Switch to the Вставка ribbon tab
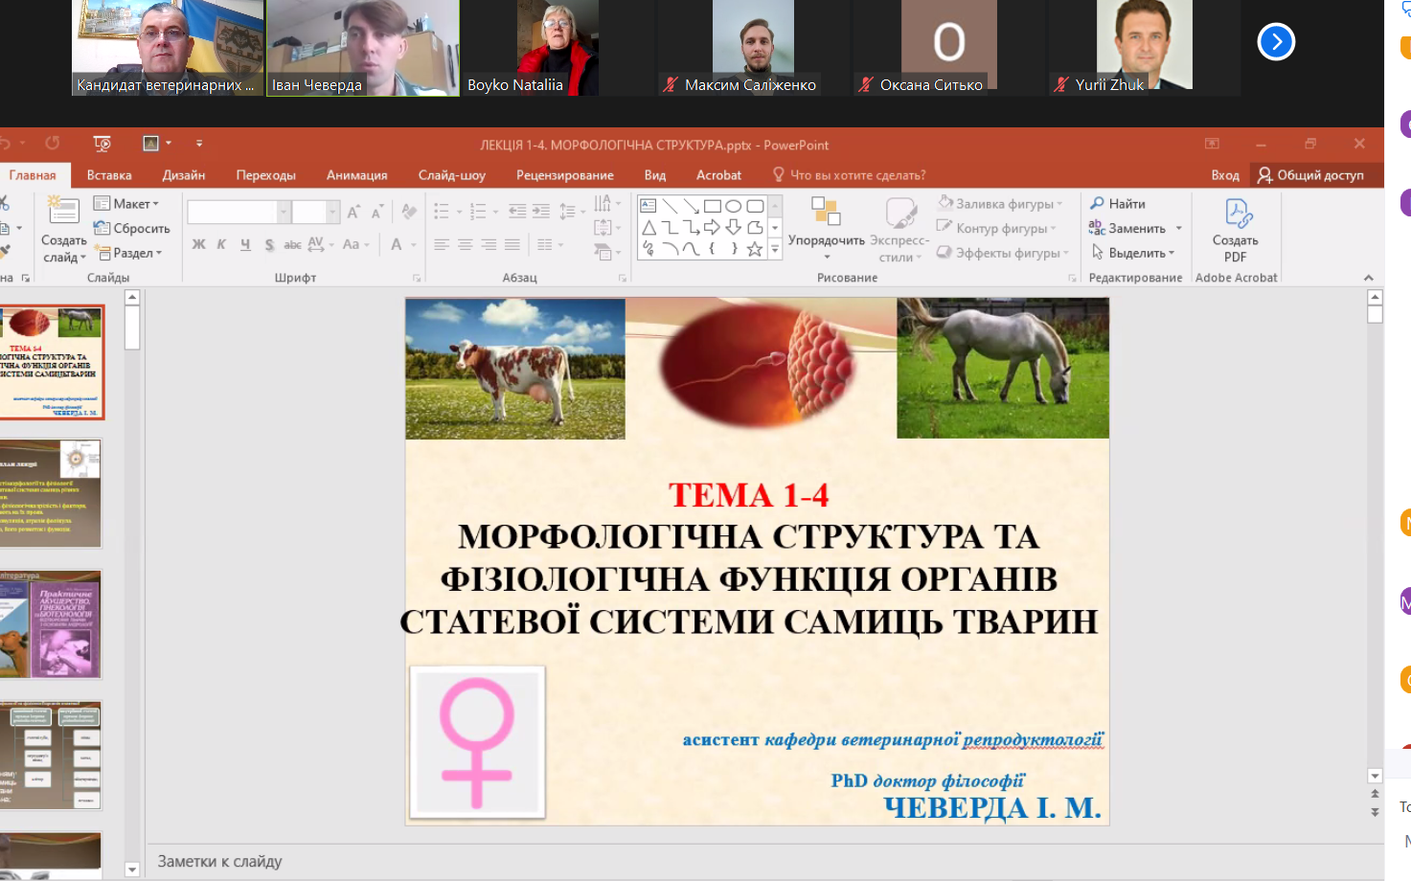 [x=109, y=175]
